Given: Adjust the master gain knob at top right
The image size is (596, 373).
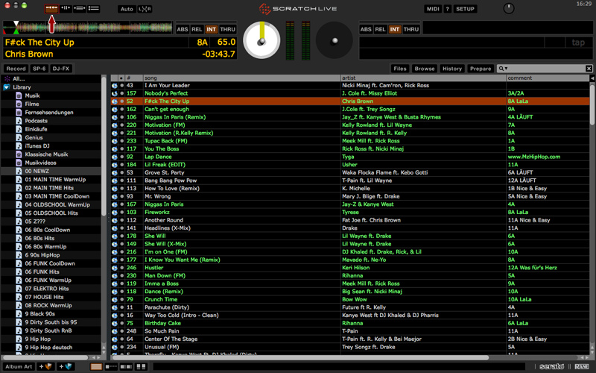Looking at the screenshot, I should click(x=509, y=9).
